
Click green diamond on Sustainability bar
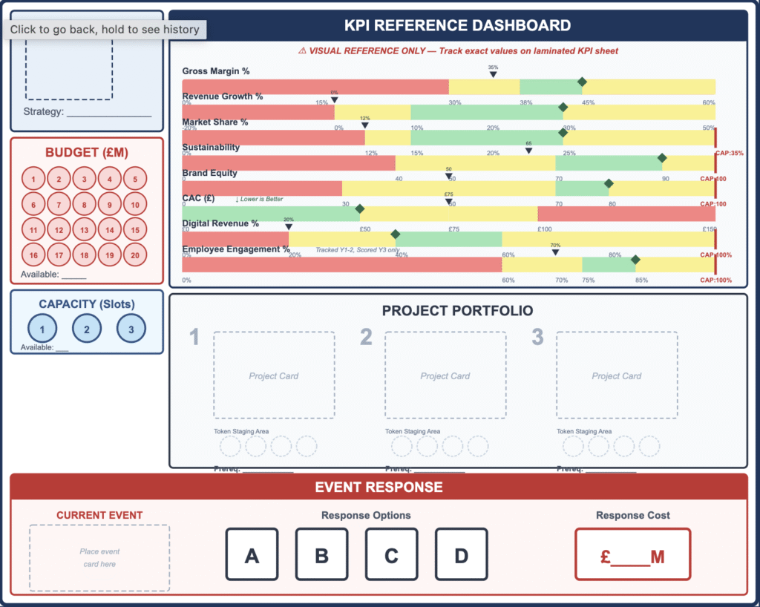tap(662, 158)
